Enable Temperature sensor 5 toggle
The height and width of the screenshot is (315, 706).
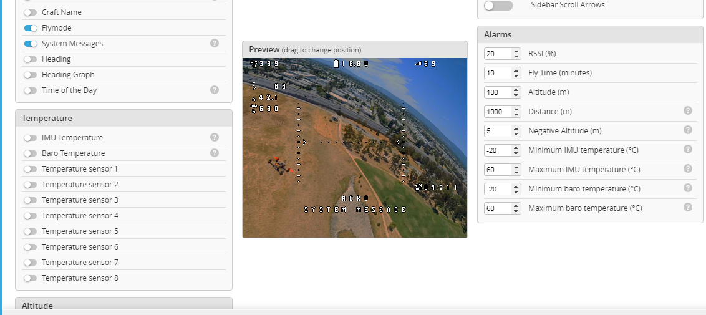click(x=30, y=231)
